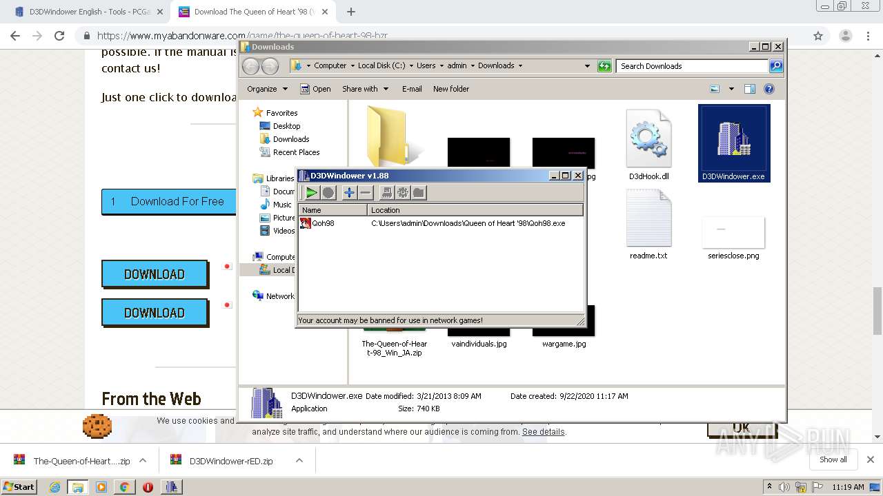The image size is (883, 496).
Task: Click Open in Explorer toolbar
Action: pos(316,89)
